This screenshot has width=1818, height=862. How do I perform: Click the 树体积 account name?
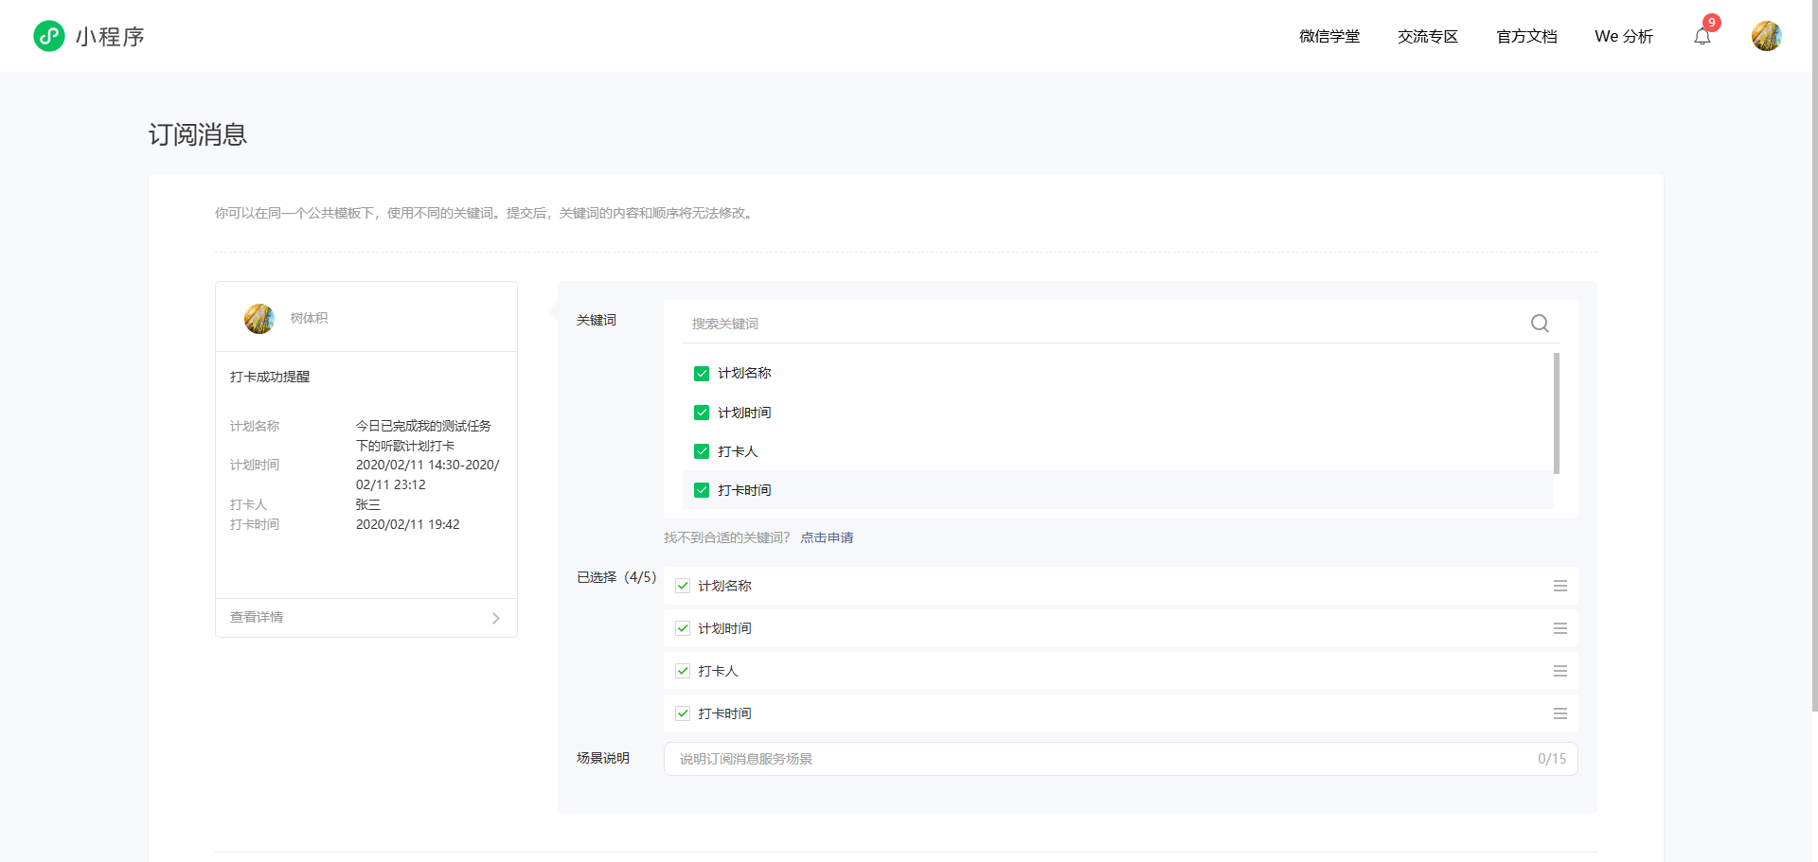click(x=309, y=318)
